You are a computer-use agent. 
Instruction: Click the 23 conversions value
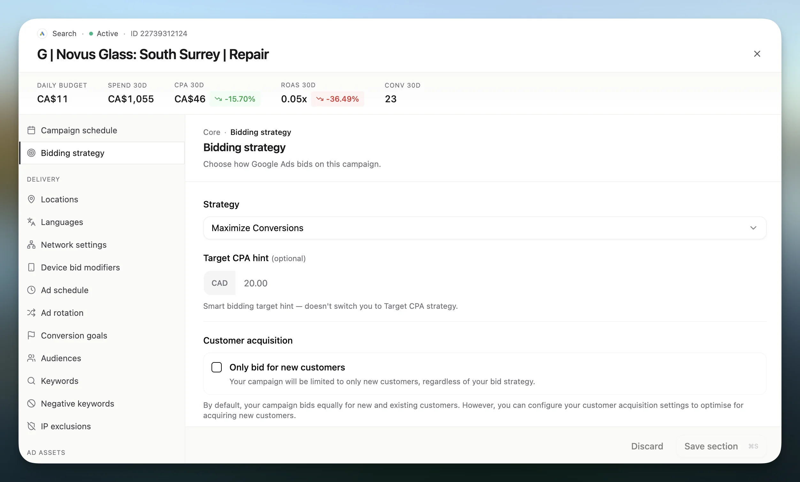391,99
